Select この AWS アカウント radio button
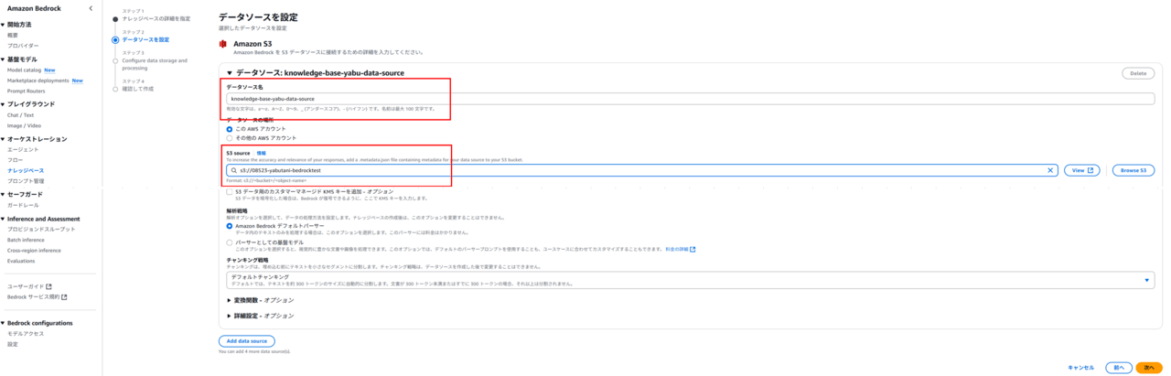The image size is (1171, 376). click(x=230, y=129)
